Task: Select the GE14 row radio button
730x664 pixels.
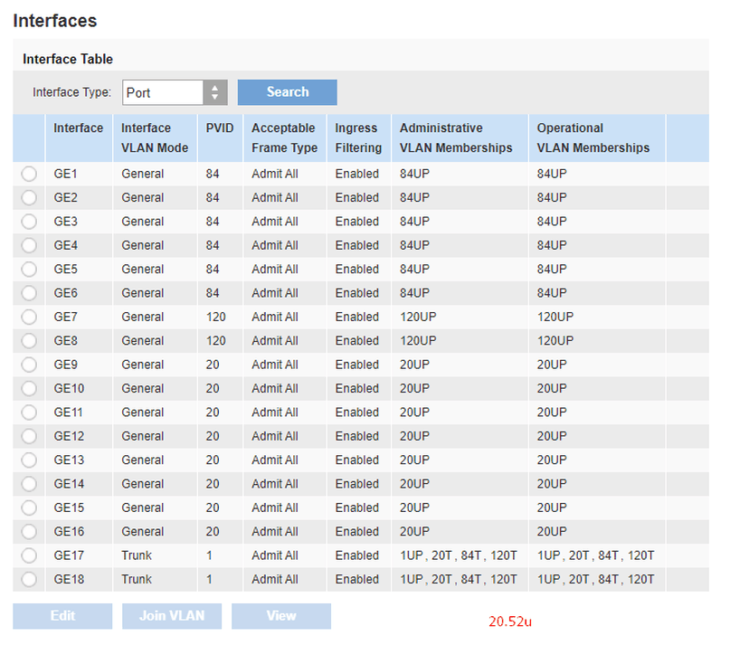Action: coord(29,484)
